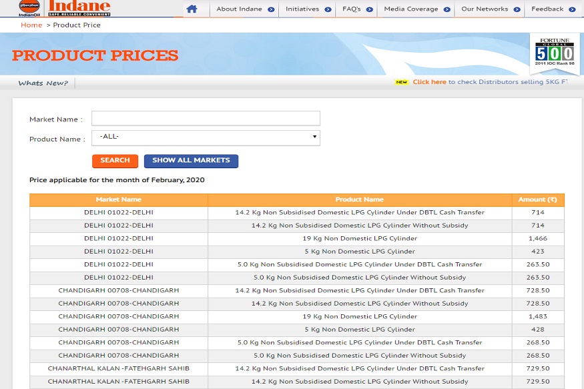Screen dimensions: 584x389
Task: Select the Indane brand logo
Action: (x=79, y=8)
